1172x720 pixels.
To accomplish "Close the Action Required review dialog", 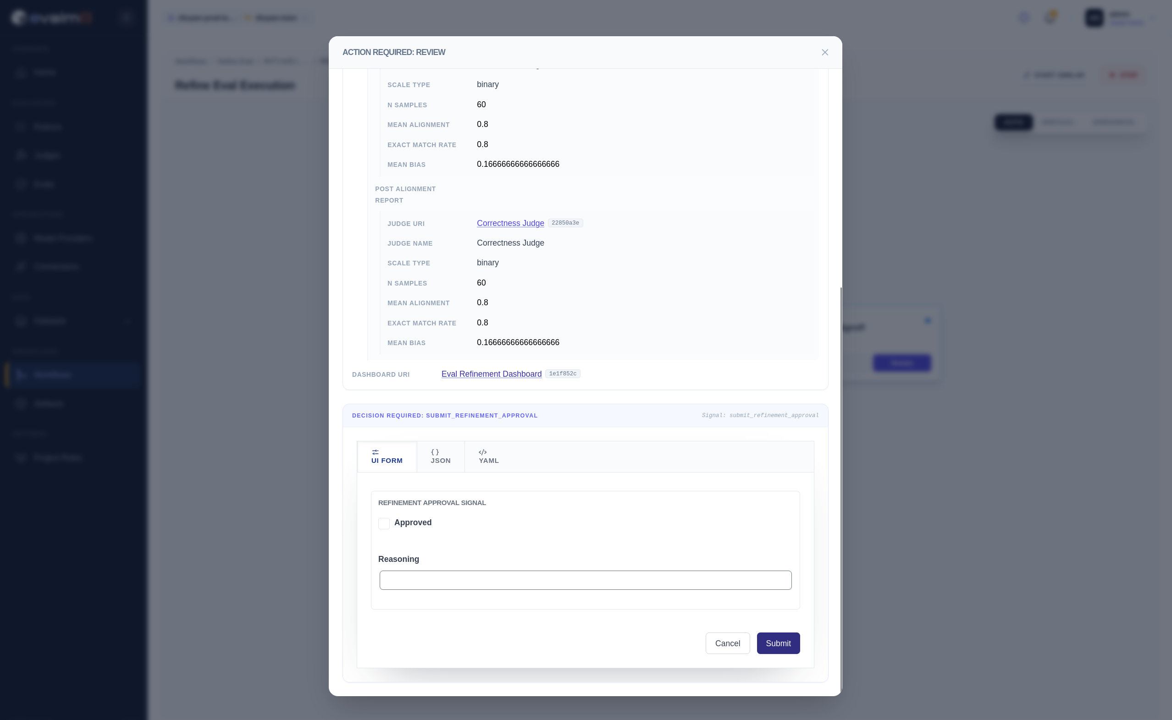I will coord(825,52).
